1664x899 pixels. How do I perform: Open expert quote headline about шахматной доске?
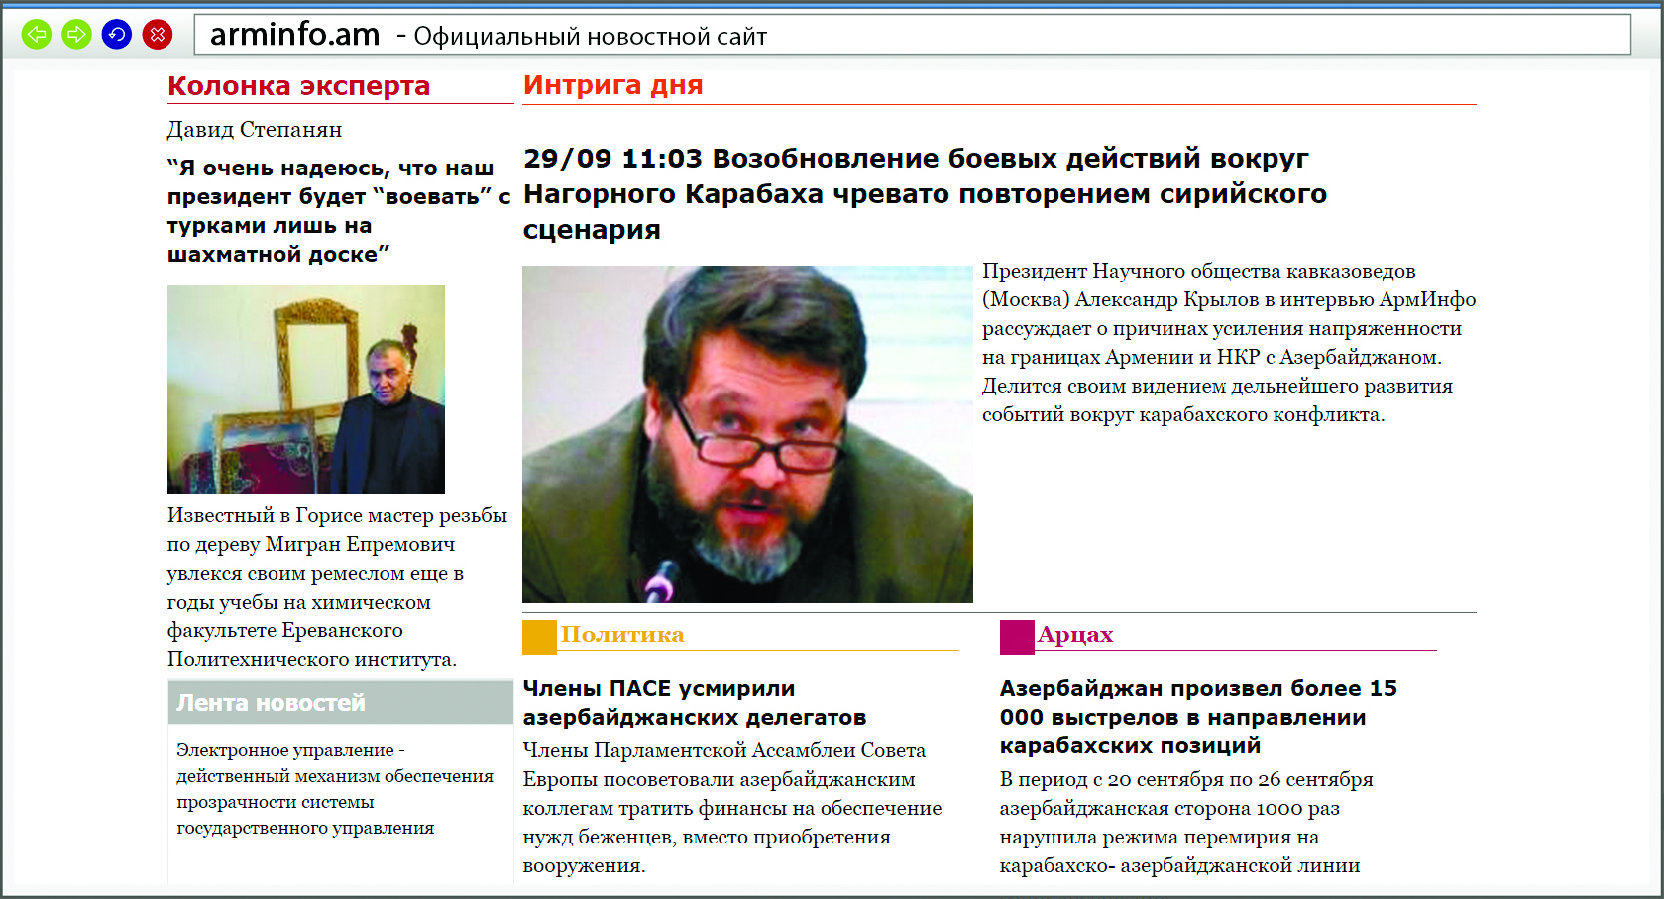(x=338, y=211)
